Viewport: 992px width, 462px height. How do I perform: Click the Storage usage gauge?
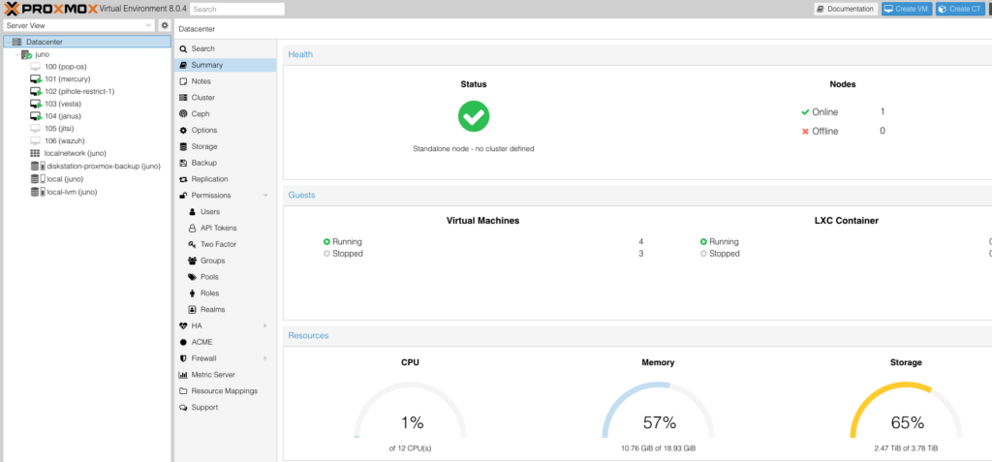906,410
